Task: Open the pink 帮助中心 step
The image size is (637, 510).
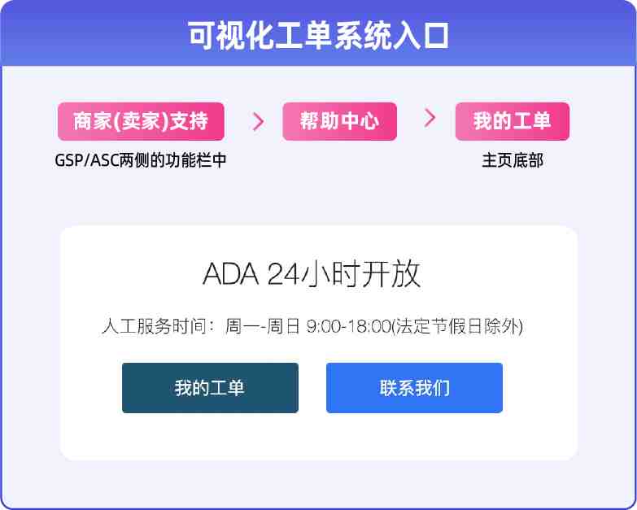Action: pyautogui.click(x=339, y=121)
